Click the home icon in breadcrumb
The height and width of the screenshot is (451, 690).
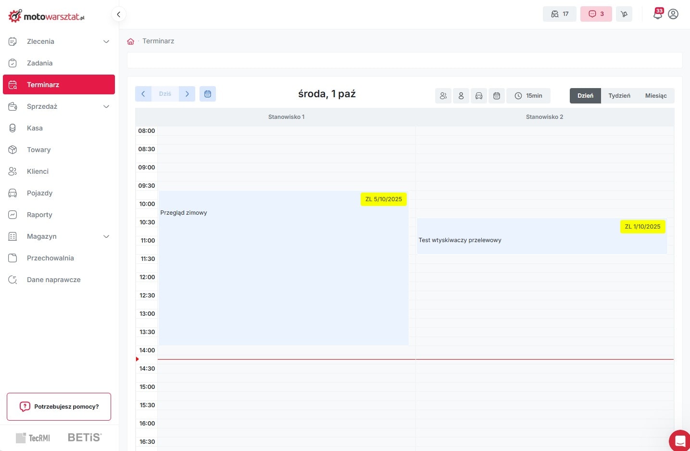click(131, 41)
